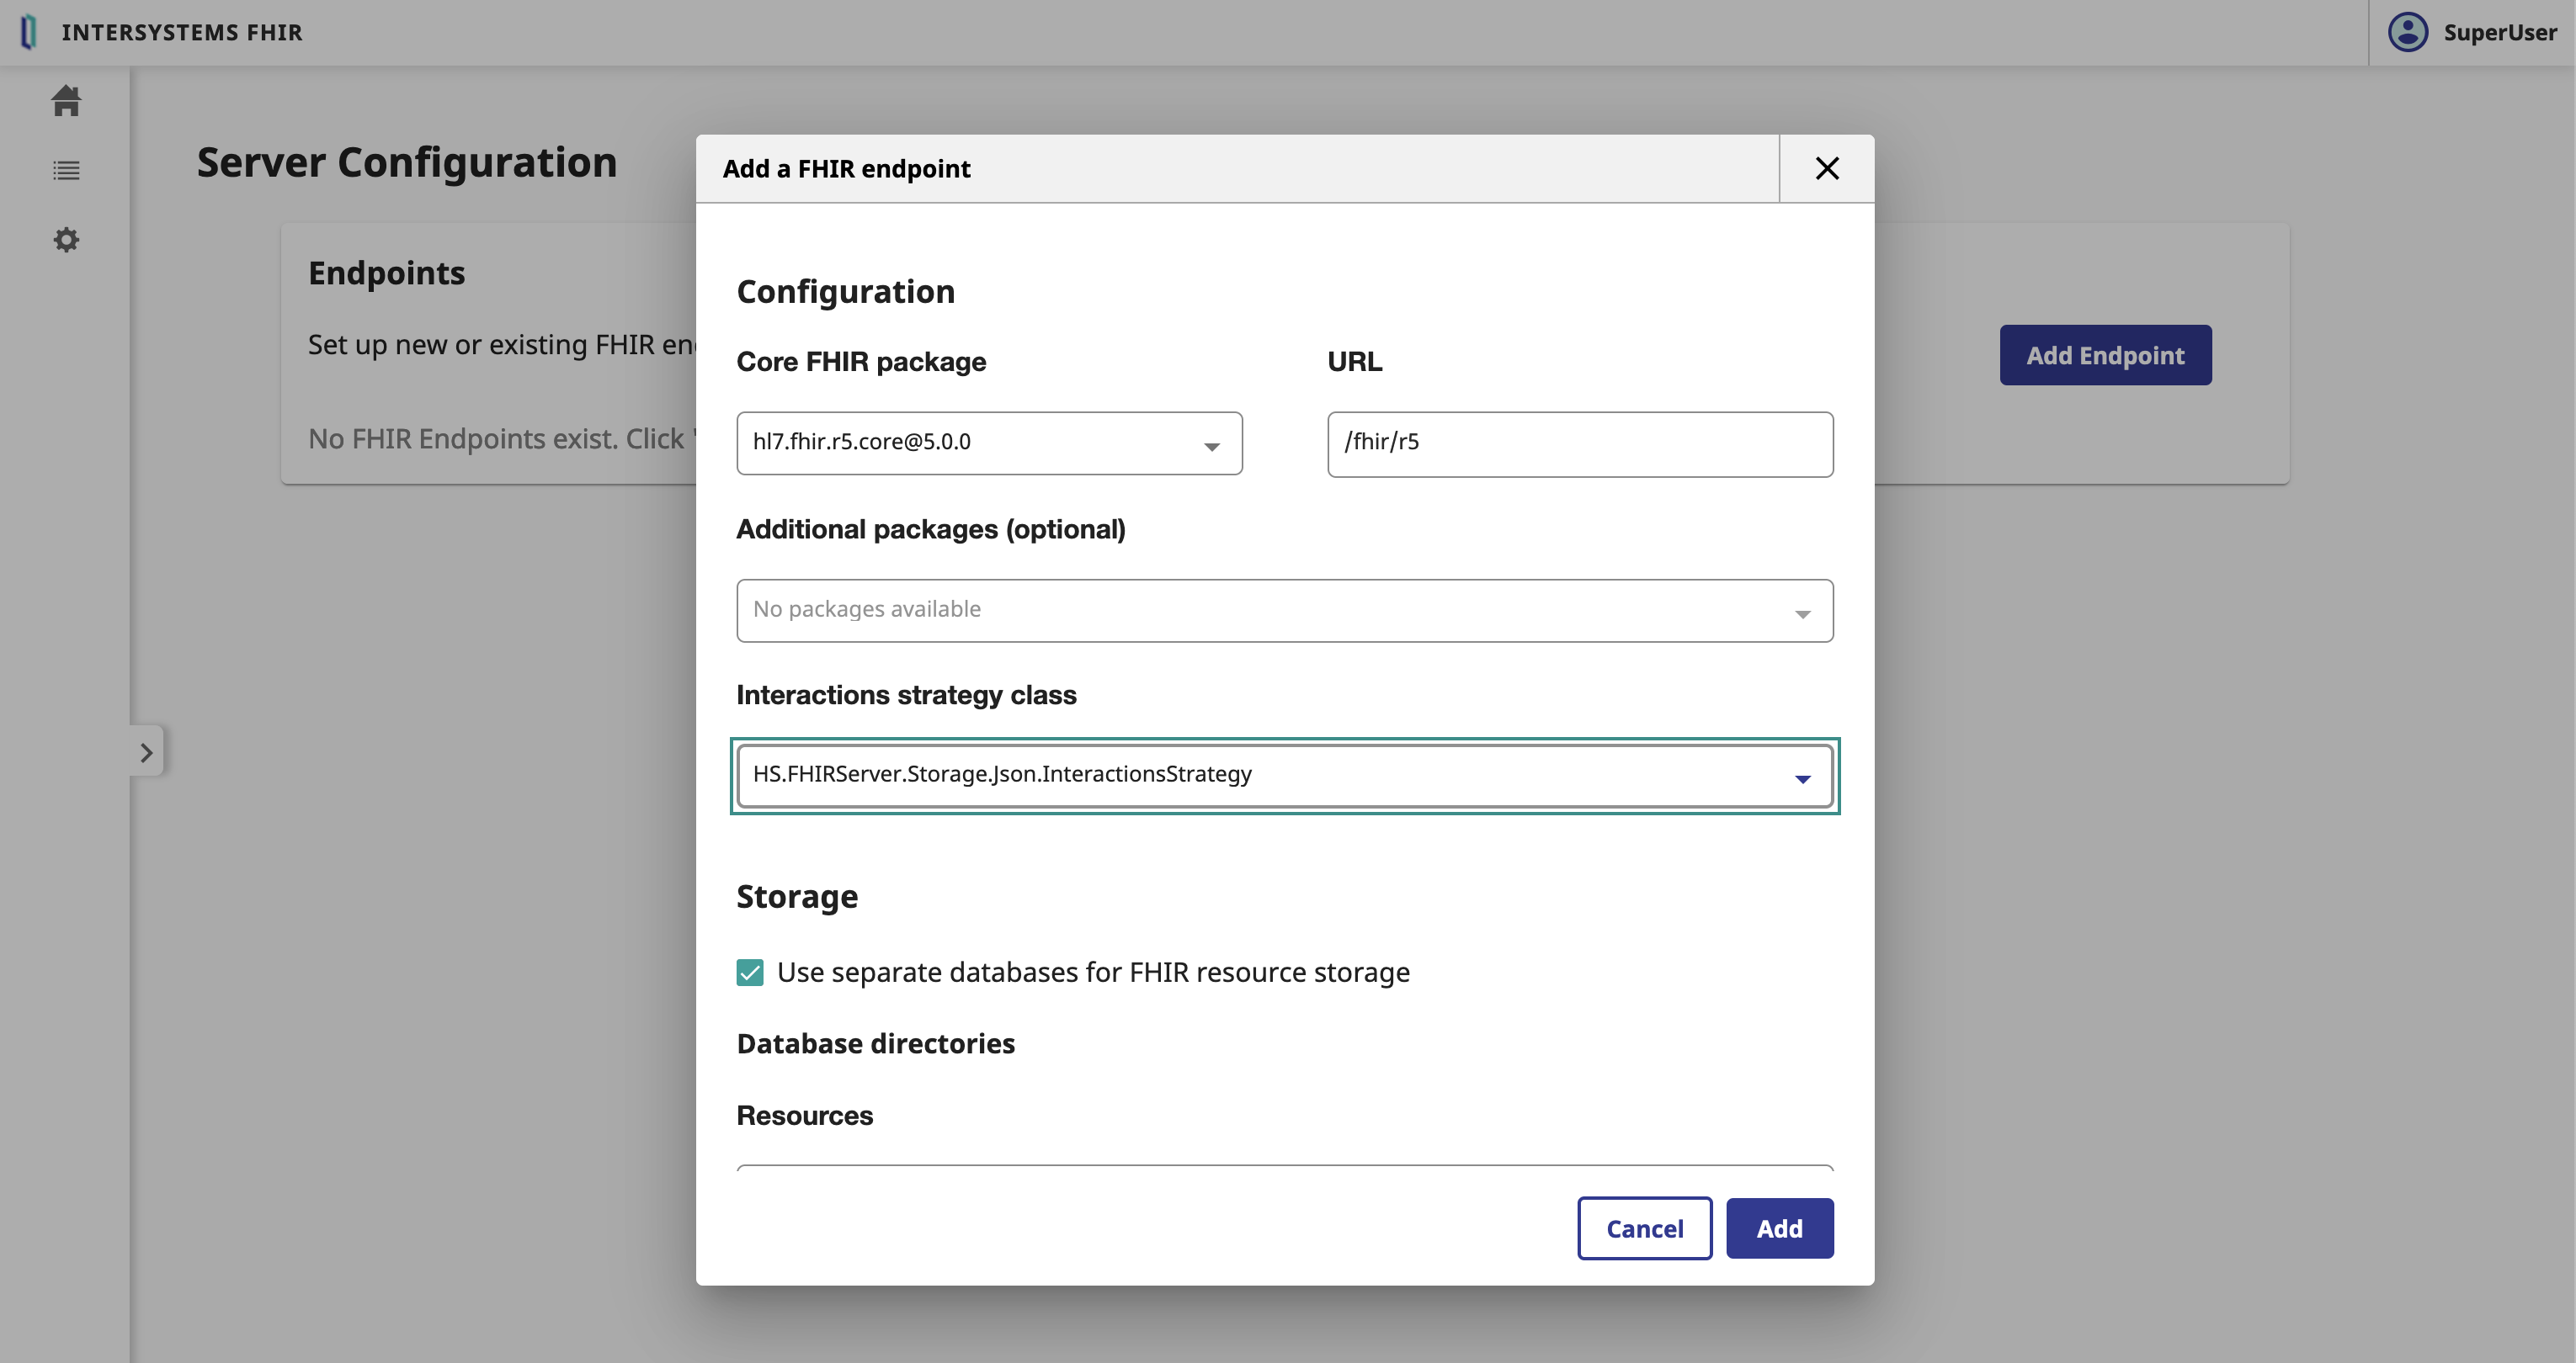This screenshot has width=2576, height=1363.
Task: Uncheck Use separate databases for FHIR storage
Action: 750,973
